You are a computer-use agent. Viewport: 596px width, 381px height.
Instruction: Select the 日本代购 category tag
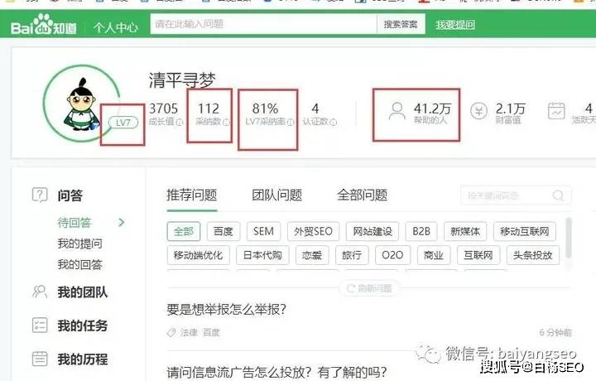click(x=262, y=255)
